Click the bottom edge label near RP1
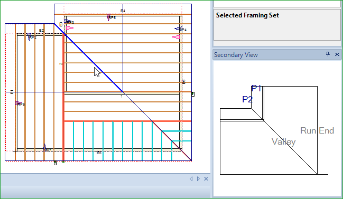The image size is (343, 199). pyautogui.click(x=99, y=153)
